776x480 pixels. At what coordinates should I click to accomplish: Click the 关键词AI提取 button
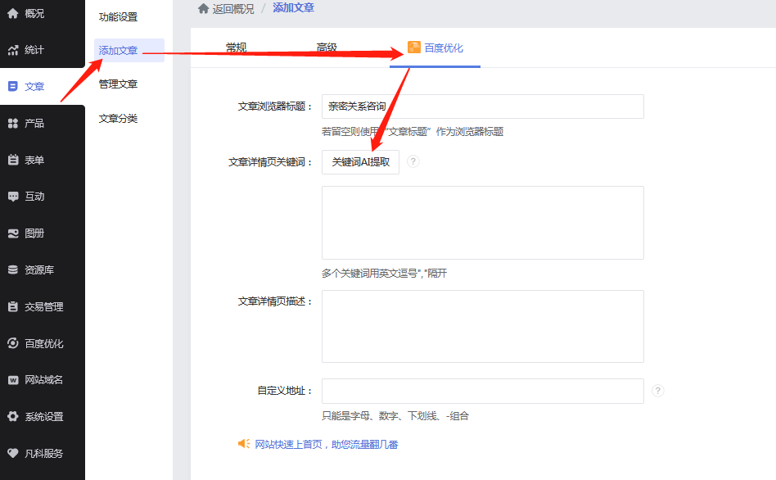point(360,162)
